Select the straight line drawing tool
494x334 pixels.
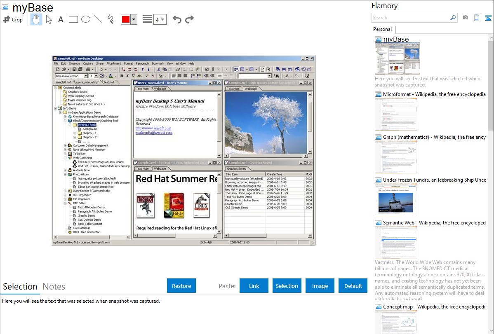point(98,19)
